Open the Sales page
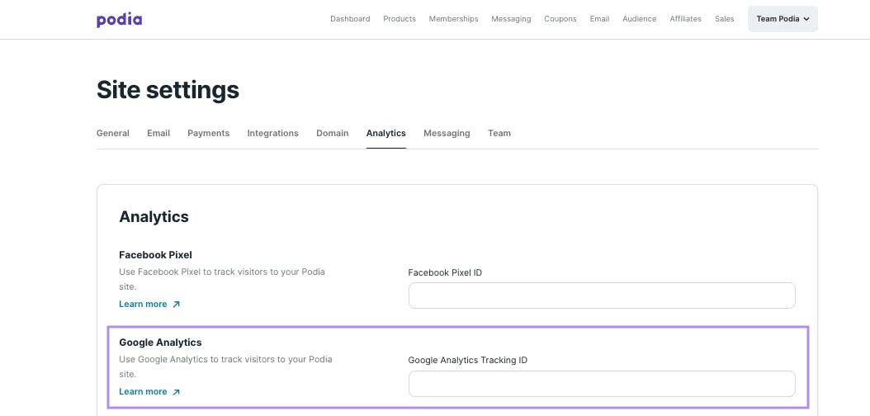 pyautogui.click(x=725, y=19)
